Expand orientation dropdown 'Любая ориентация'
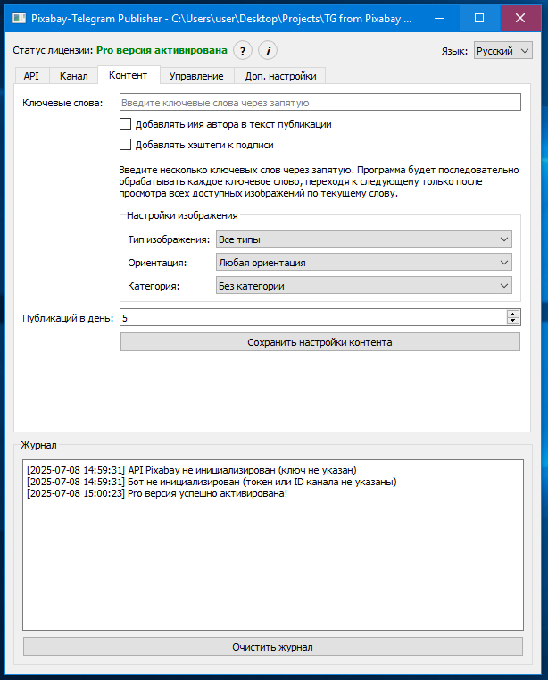The width and height of the screenshot is (548, 680). click(364, 263)
